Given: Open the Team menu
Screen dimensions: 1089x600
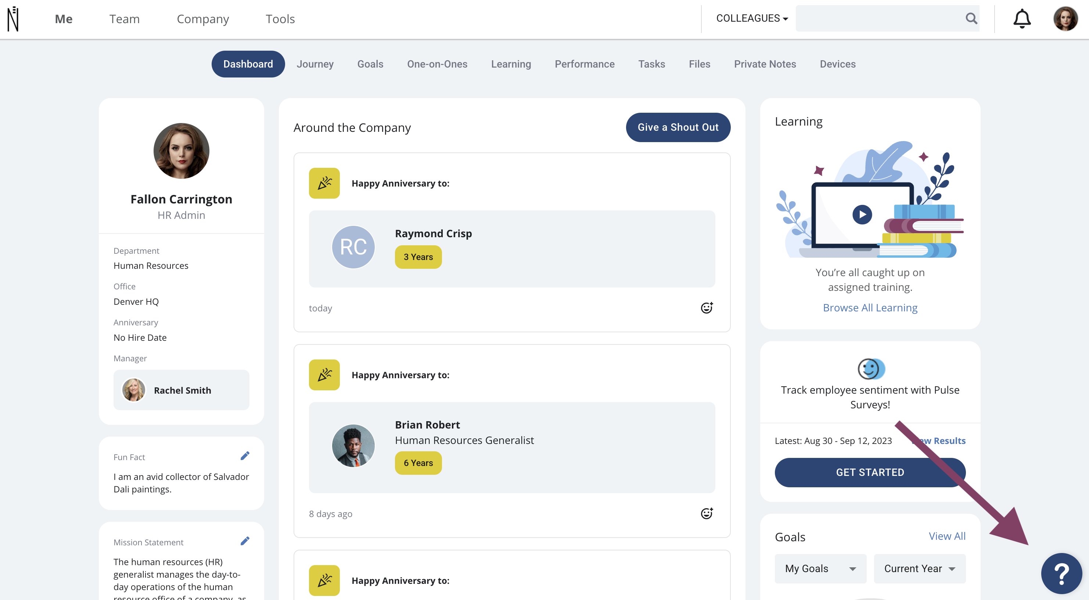Looking at the screenshot, I should coord(124,19).
